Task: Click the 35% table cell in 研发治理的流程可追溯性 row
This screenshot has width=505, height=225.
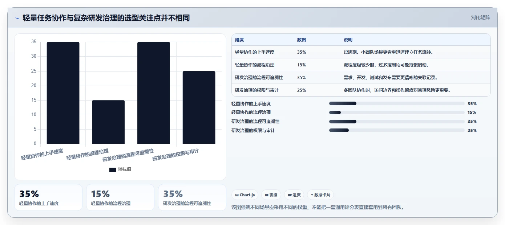Action: [302, 78]
